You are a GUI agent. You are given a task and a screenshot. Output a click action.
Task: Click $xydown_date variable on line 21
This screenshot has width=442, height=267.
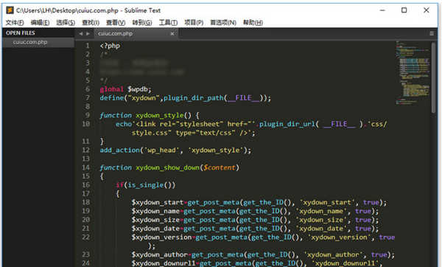pyautogui.click(x=155, y=229)
